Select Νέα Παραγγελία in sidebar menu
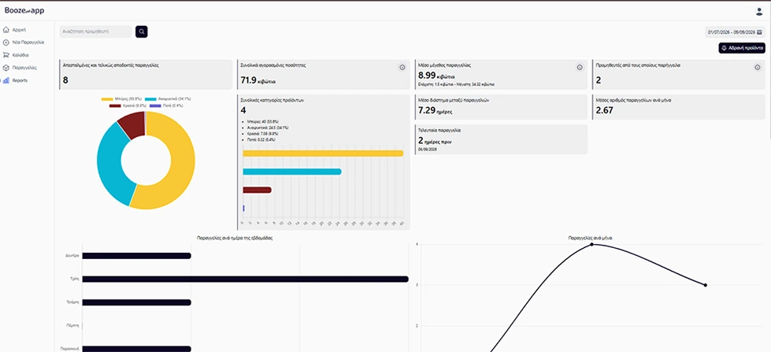The width and height of the screenshot is (771, 352). (24, 43)
